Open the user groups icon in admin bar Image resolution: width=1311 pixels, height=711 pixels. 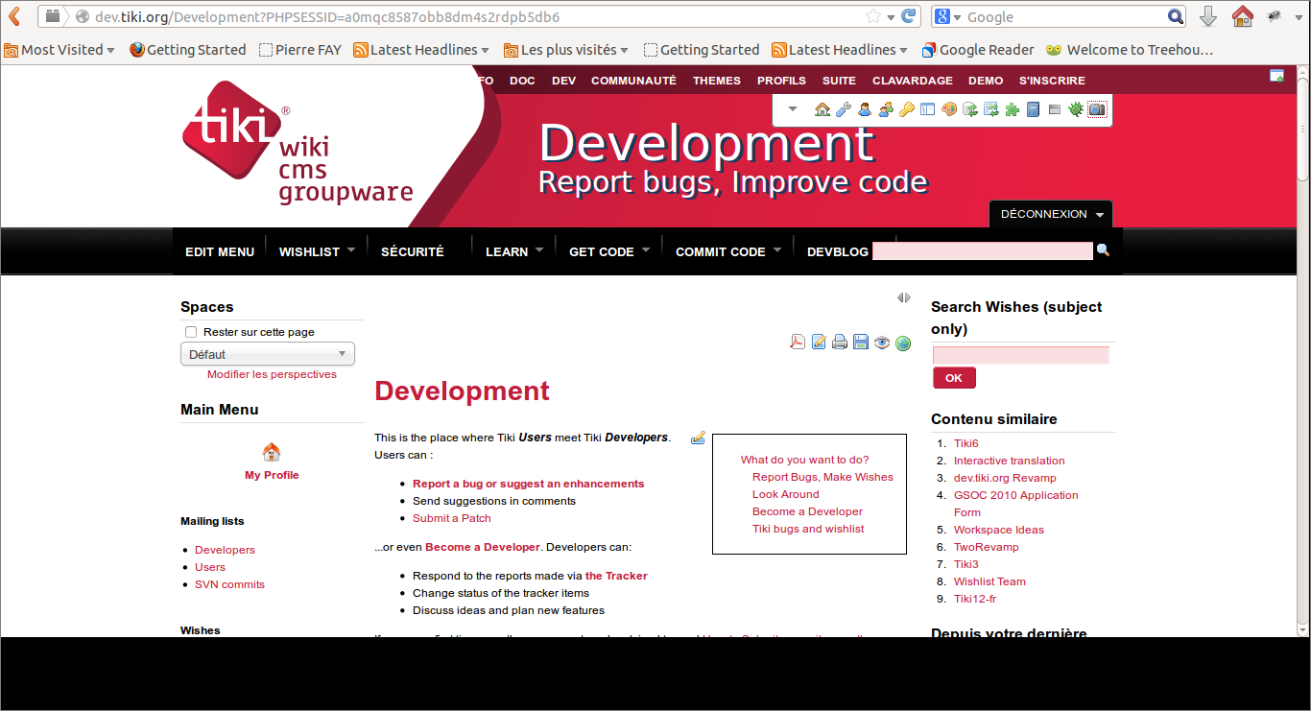886,109
